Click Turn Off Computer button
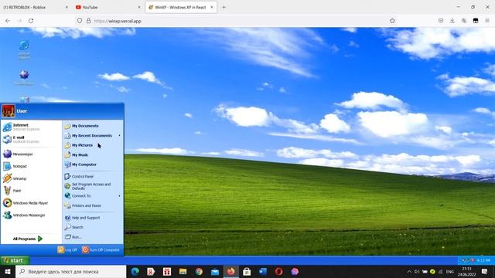495x278 pixels. (x=101, y=250)
